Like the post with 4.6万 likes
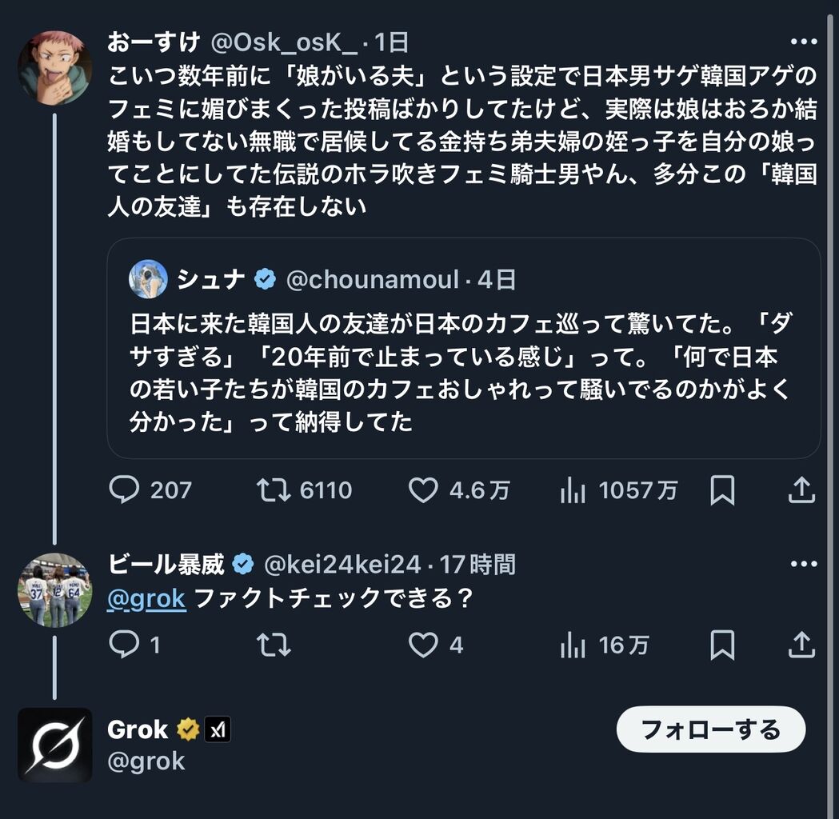The height and width of the screenshot is (819, 839). pos(423,490)
